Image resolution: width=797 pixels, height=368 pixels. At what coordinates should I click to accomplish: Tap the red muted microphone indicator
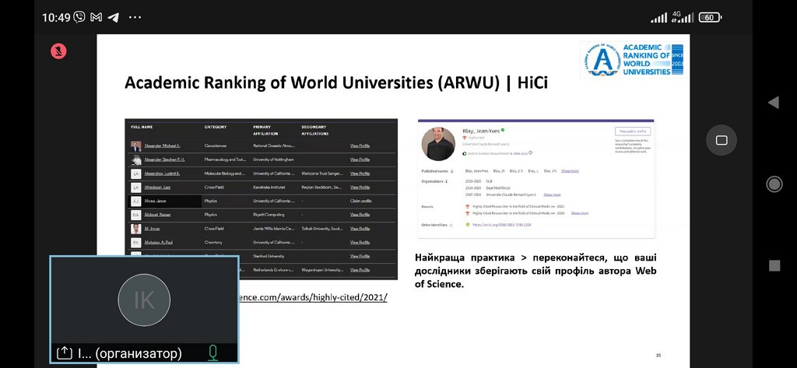(58, 51)
